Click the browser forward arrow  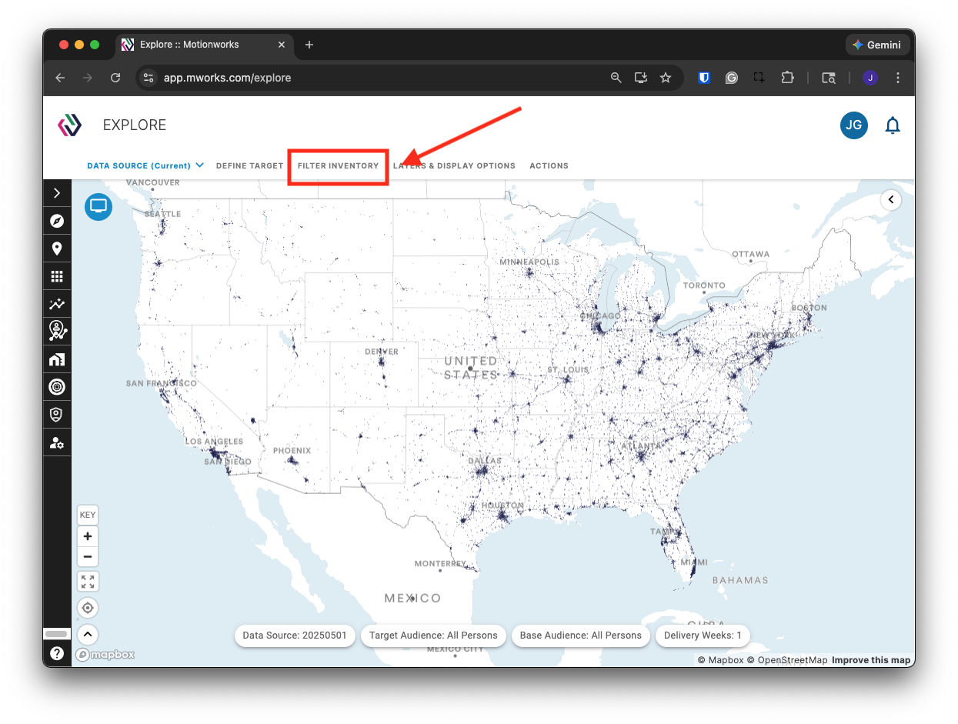tap(88, 78)
